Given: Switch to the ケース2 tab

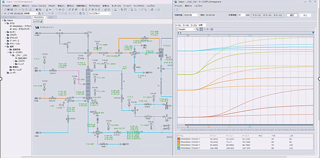Looking at the screenshot, I should coord(186,25).
